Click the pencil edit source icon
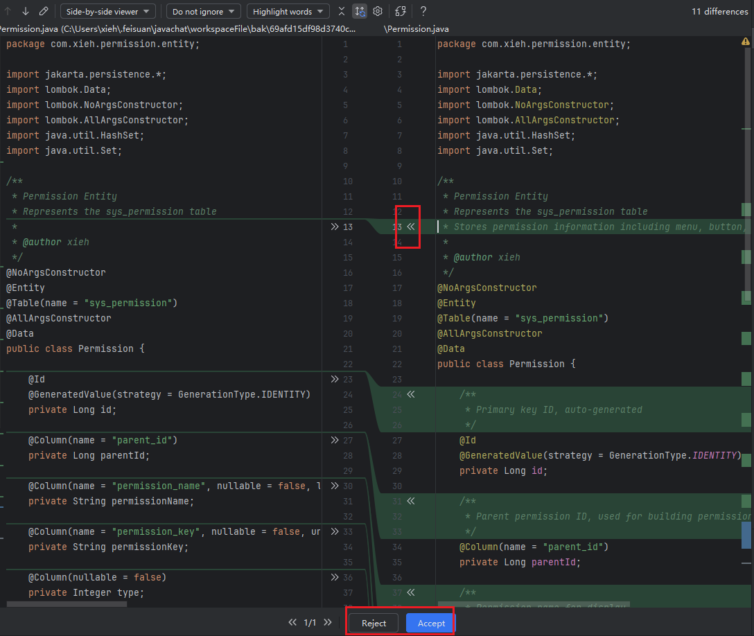 (x=44, y=11)
